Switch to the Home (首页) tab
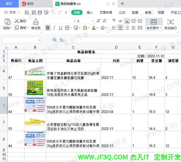Screen dimensions: 181x162 (x=9, y=4)
